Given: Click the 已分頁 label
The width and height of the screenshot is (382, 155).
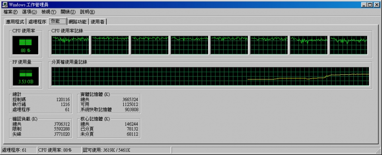Looking at the screenshot, I should click(x=87, y=129).
